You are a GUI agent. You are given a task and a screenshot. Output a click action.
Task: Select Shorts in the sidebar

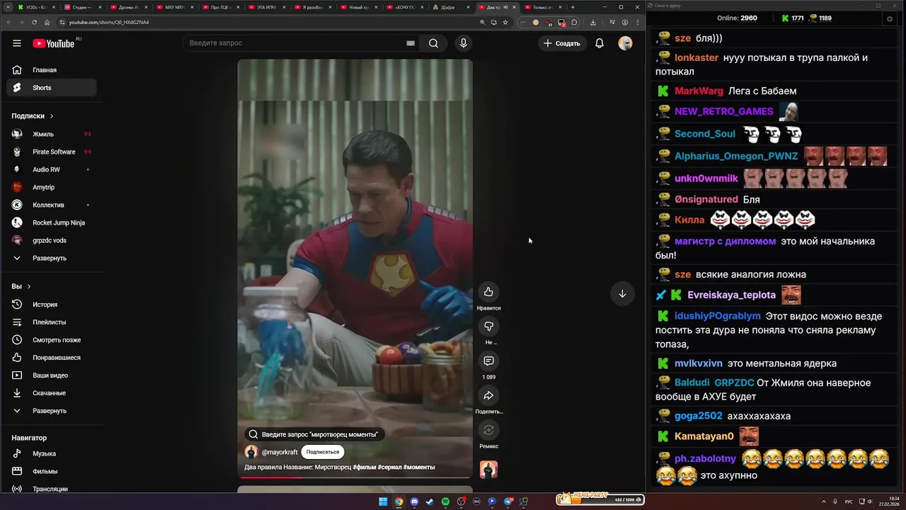click(51, 88)
